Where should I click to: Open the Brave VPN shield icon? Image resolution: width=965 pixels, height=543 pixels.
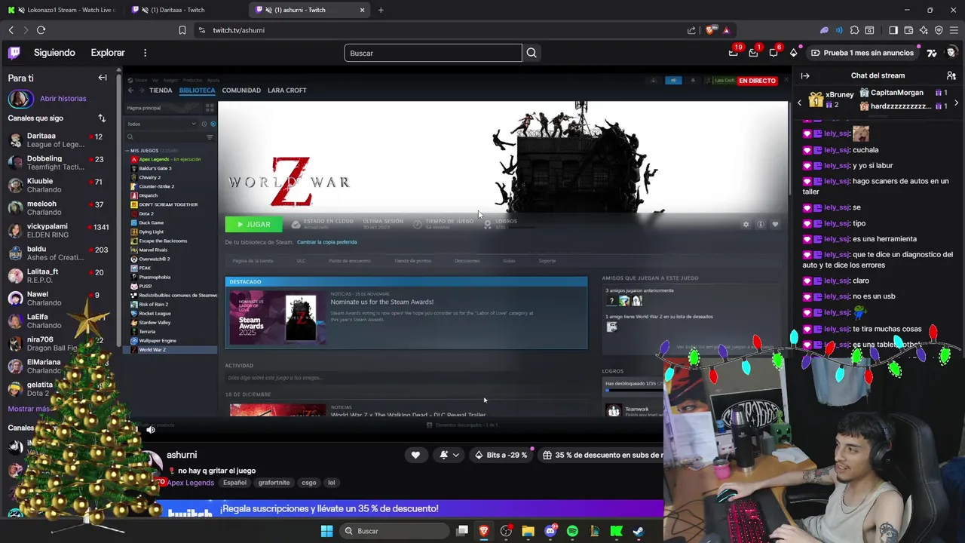[x=939, y=30]
